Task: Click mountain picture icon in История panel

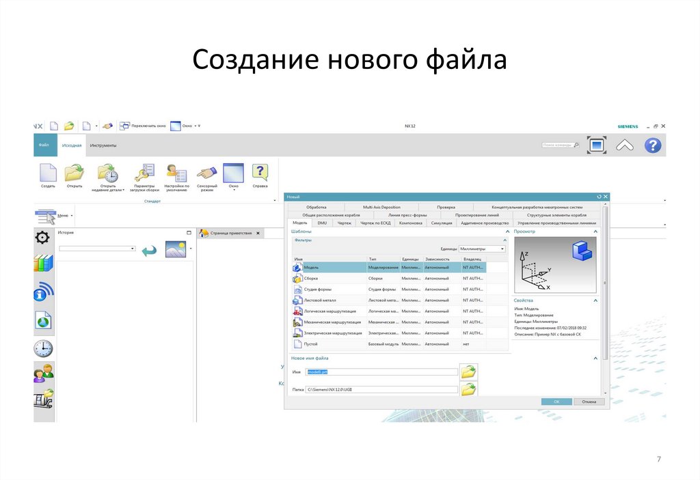Action: (x=176, y=249)
